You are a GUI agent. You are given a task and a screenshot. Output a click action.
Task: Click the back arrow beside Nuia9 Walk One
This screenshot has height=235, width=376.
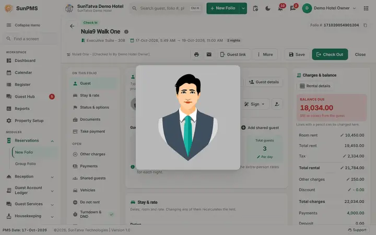pyautogui.click(x=72, y=26)
